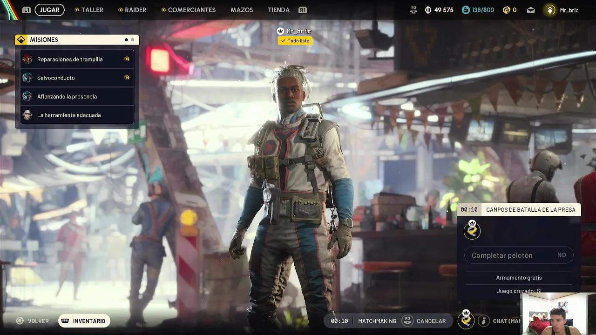Image resolution: width=596 pixels, height=335 pixels.
Task: Click the microphone chat icon
Action: (484, 321)
